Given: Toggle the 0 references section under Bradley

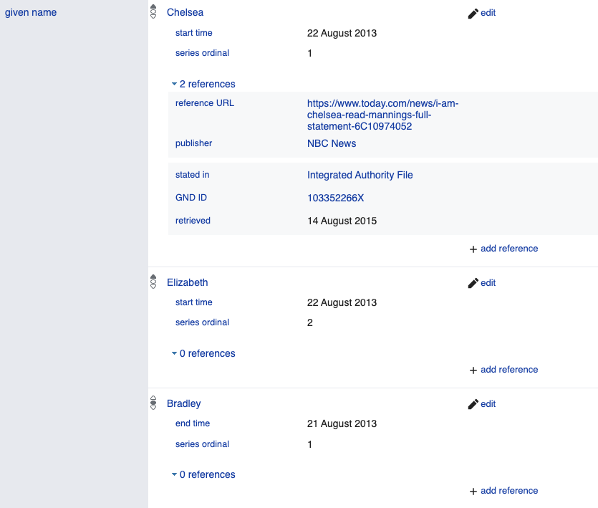Looking at the screenshot, I should (203, 474).
